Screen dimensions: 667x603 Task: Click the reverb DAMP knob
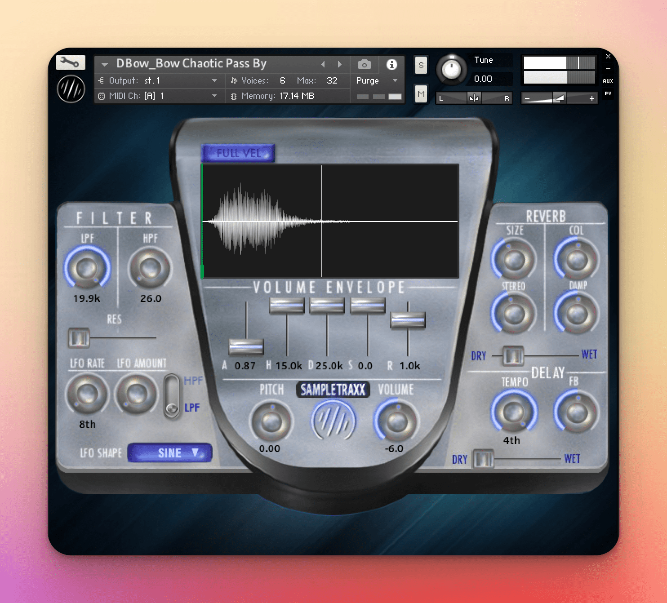tap(577, 313)
